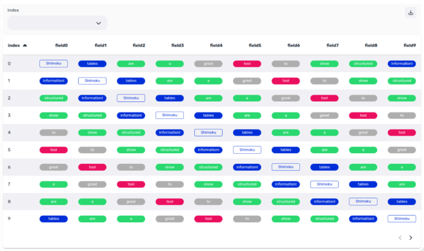Viewport: 424px width, 251px height.
Task: Click the "Shimoku" tag in row 6
Action: coord(286,167)
